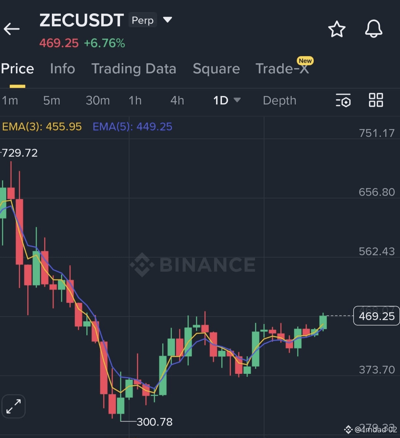
Task: Add ZECUSDT to favorites with star icon
Action: tap(337, 29)
